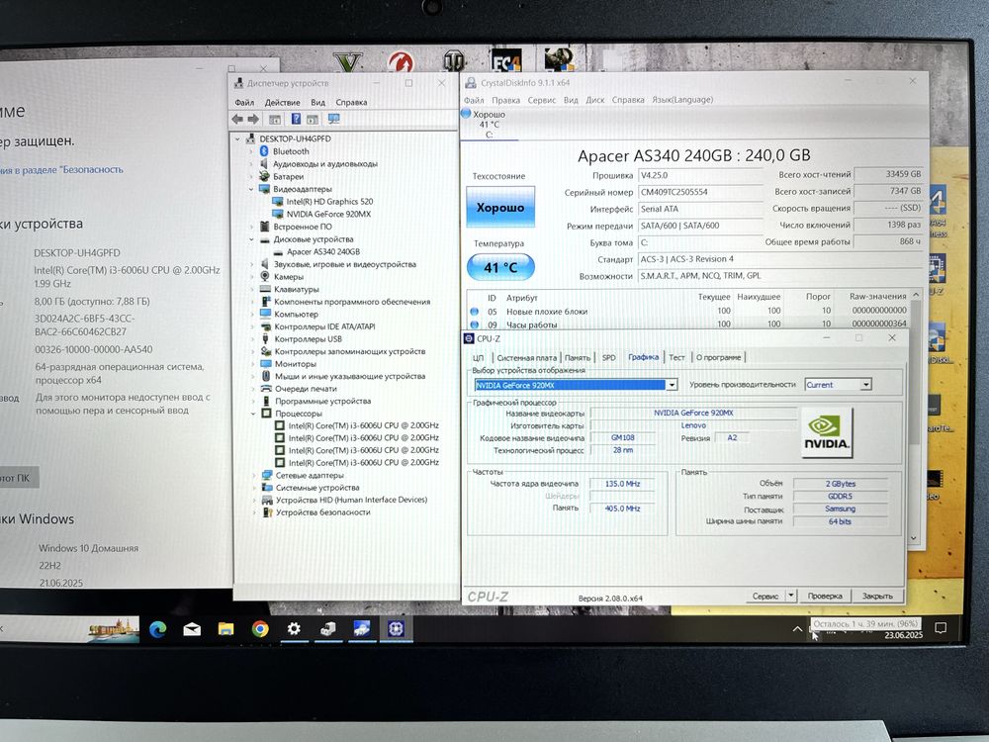Open the notification center icon
The height and width of the screenshot is (742, 989).
pos(941,628)
